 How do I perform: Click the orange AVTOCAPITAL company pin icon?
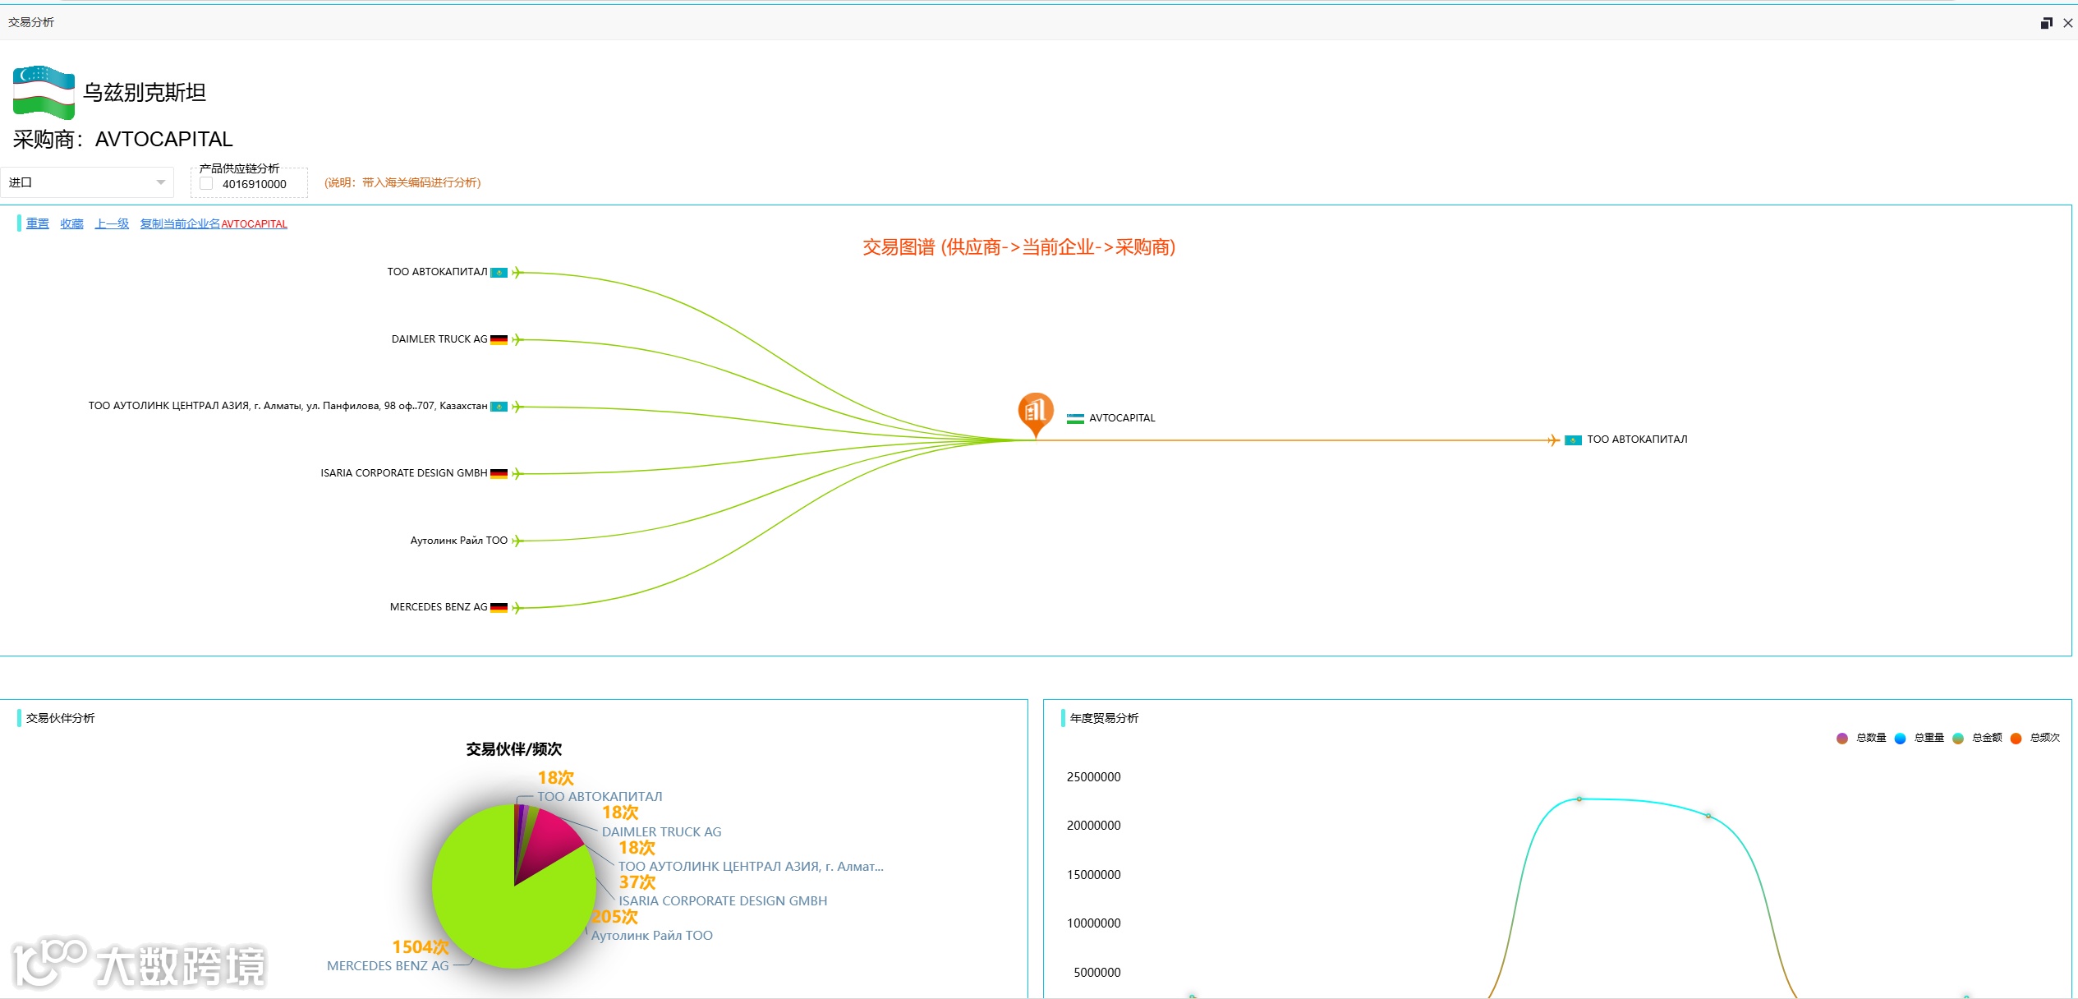point(1036,411)
